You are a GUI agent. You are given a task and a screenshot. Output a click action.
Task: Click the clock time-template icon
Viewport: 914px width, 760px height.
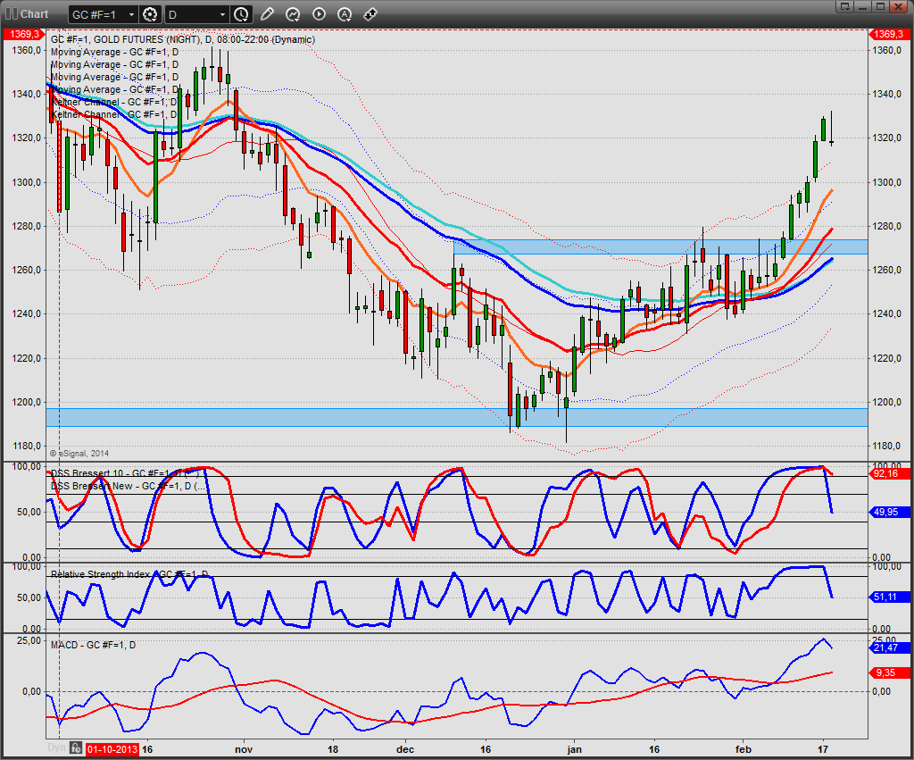[x=240, y=14]
